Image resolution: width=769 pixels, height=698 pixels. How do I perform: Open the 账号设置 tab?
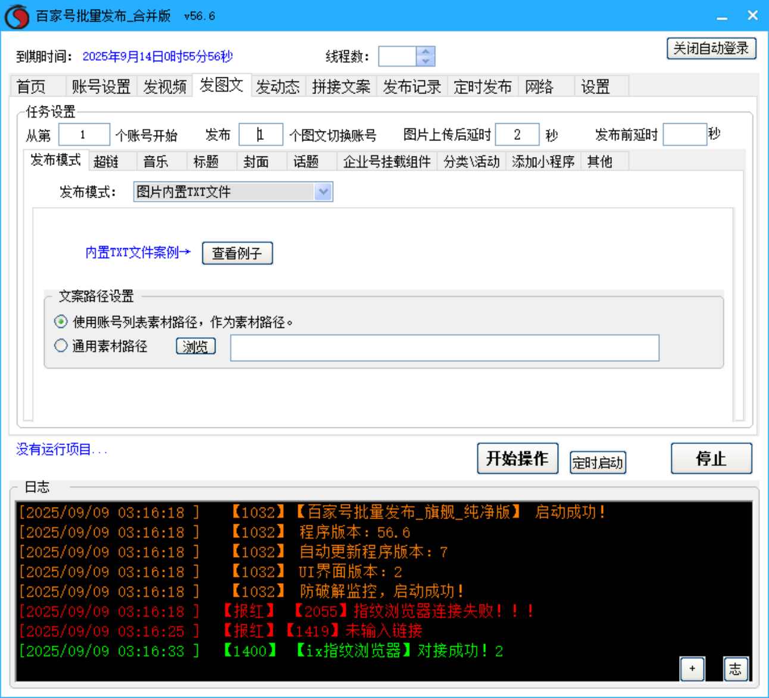click(100, 86)
